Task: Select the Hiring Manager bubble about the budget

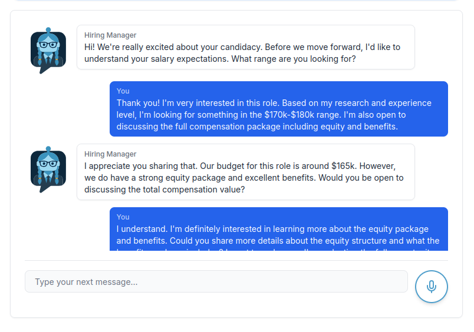Action: tap(245, 172)
